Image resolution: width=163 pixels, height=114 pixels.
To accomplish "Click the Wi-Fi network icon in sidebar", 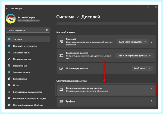I will [x=9, y=52].
